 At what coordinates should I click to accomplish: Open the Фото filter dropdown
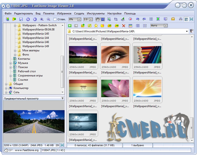tap(166, 26)
